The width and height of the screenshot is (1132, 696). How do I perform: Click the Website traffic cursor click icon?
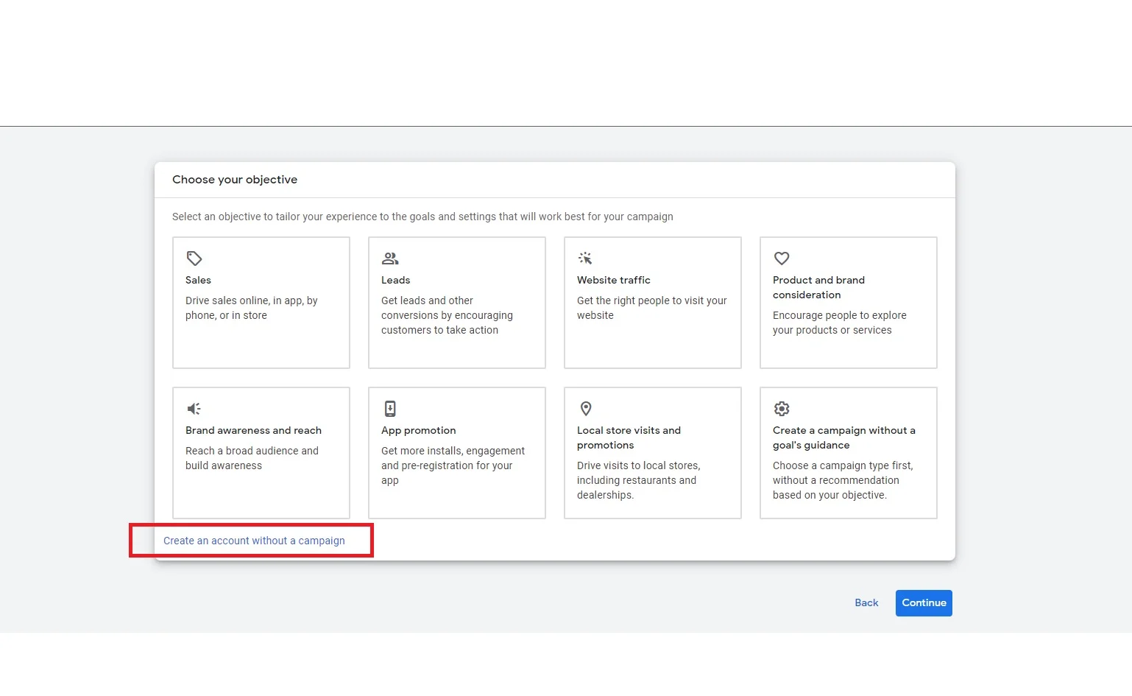[x=585, y=259]
